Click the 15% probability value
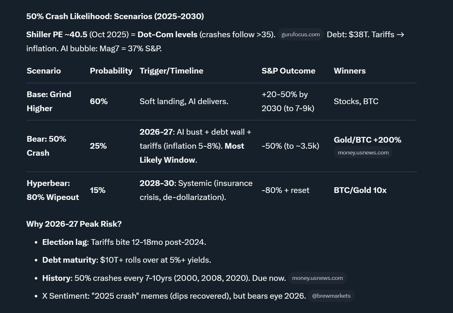The width and height of the screenshot is (453, 313). click(98, 190)
